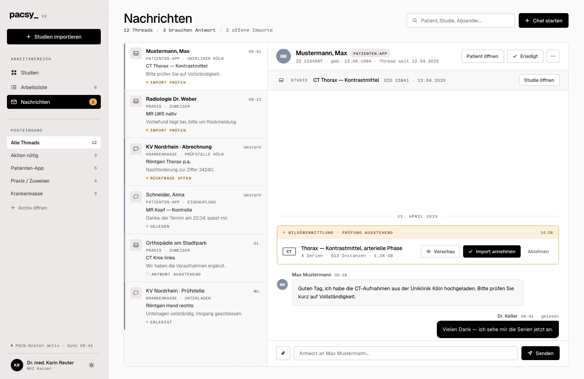
Task: Click the image icon of Orthopädie am Stadtpark thread
Action: [x=136, y=245]
